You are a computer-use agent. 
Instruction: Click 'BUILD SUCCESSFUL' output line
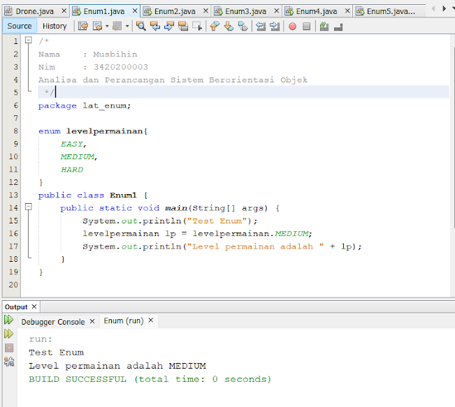coord(150,379)
